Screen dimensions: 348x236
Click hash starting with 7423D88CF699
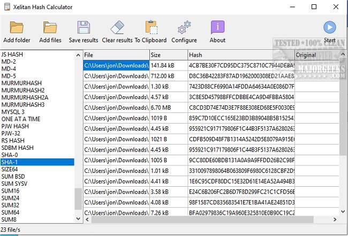point(241,87)
